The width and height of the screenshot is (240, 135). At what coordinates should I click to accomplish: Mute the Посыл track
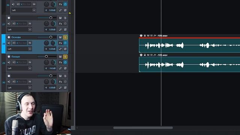60,57
